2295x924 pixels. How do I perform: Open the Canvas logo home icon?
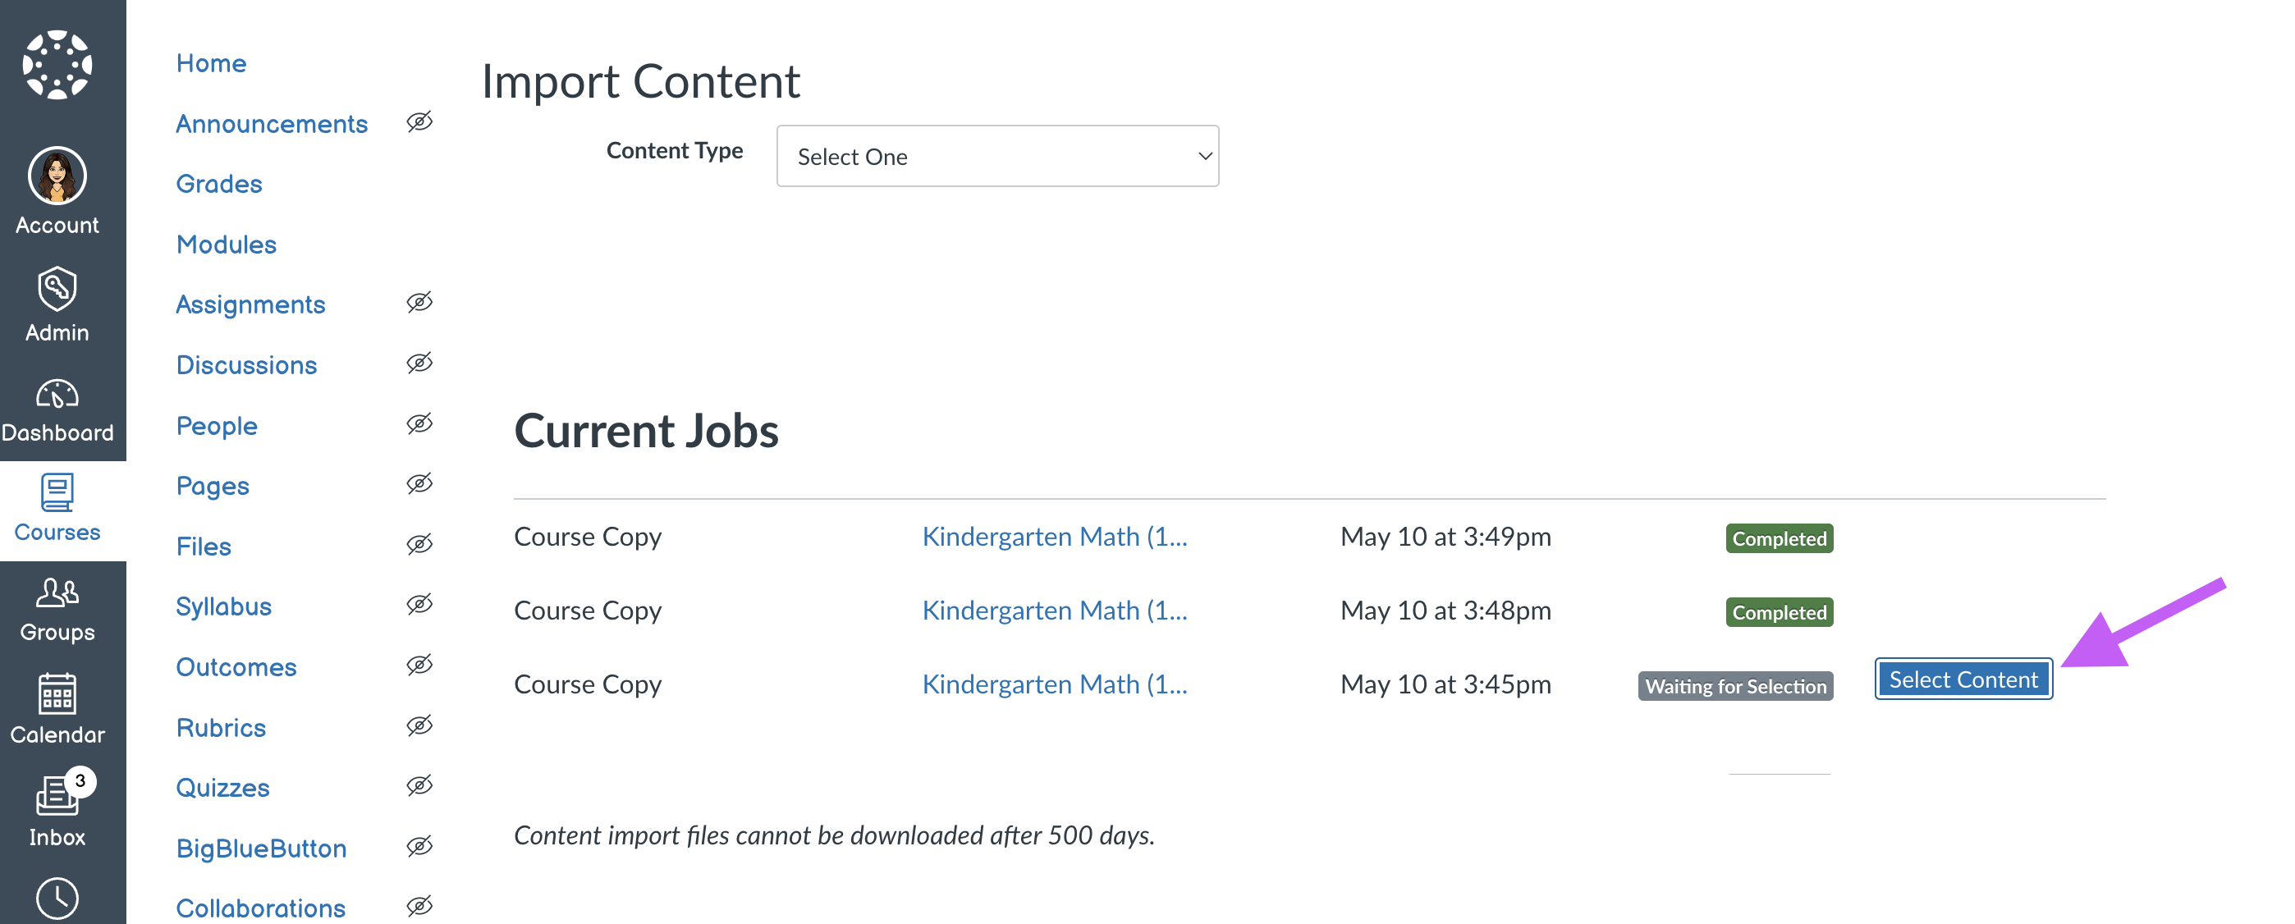point(57,64)
